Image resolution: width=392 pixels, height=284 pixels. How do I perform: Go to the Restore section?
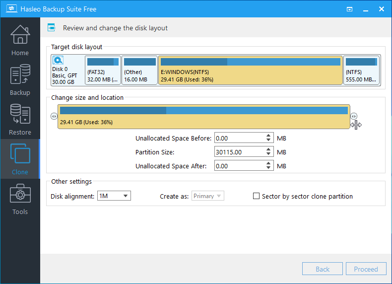click(x=20, y=119)
